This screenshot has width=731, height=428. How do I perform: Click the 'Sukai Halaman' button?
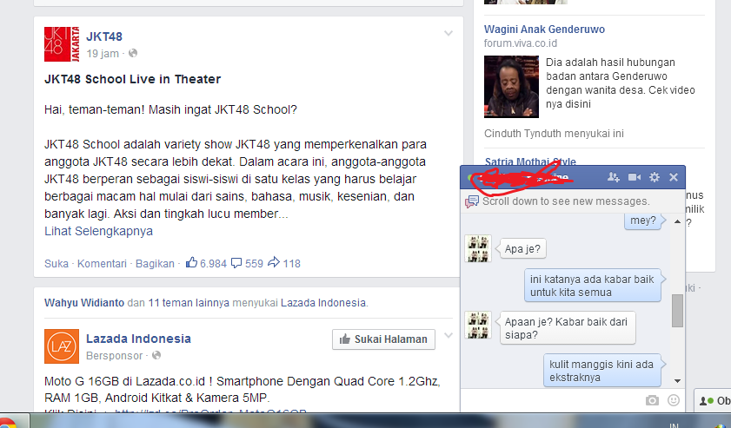[x=383, y=339]
